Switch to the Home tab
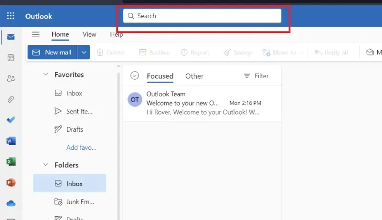 pyautogui.click(x=60, y=34)
